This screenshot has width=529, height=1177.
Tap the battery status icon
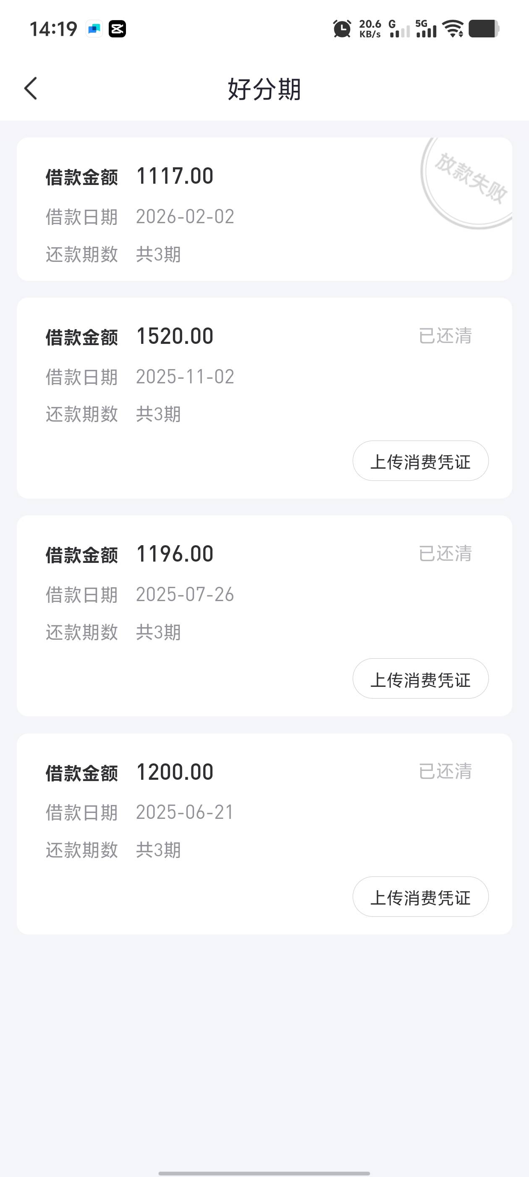point(484,29)
